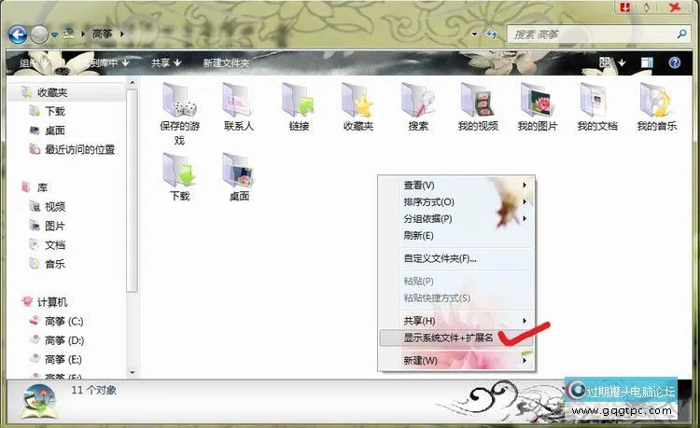
Task: Choose 自定义文件夹(F)... in context menu
Action: point(456,258)
